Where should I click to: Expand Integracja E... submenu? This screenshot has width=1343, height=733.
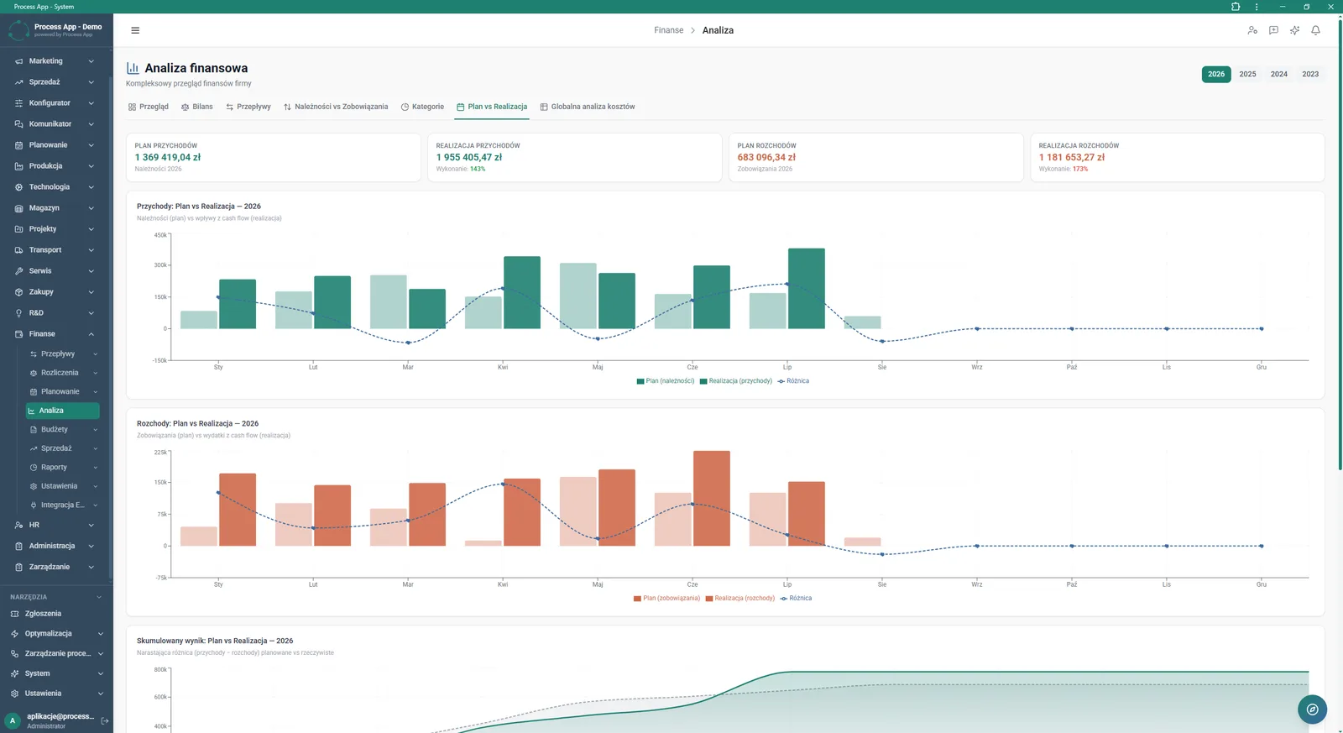pos(95,505)
